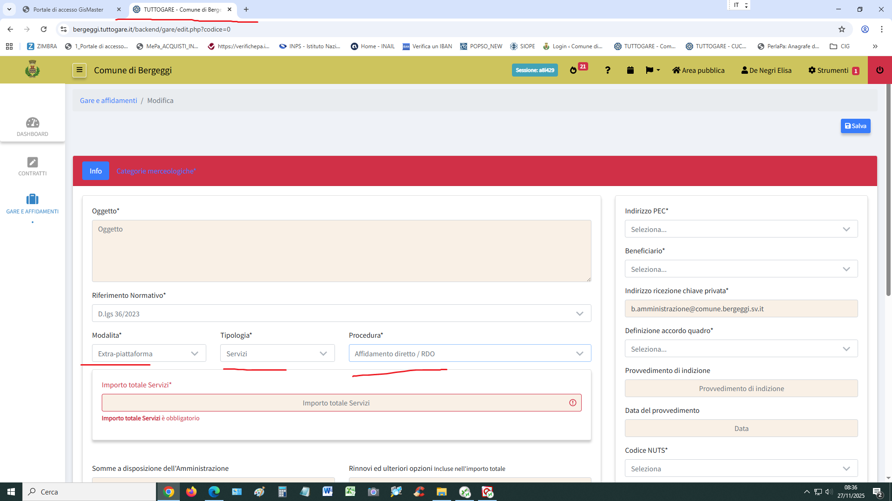Screen dimensions: 892x501
Task: Open the Beneficiario dropdown
Action: coord(741,269)
